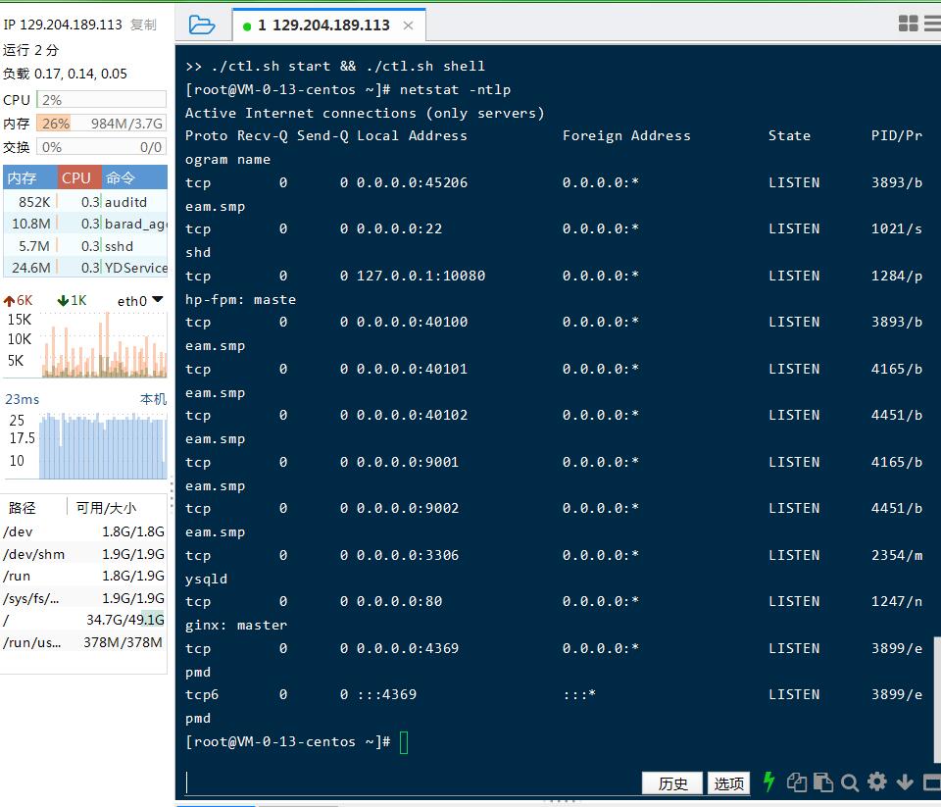Sort processes by 内存 column header
This screenshot has width=941, height=807.
click(22, 177)
